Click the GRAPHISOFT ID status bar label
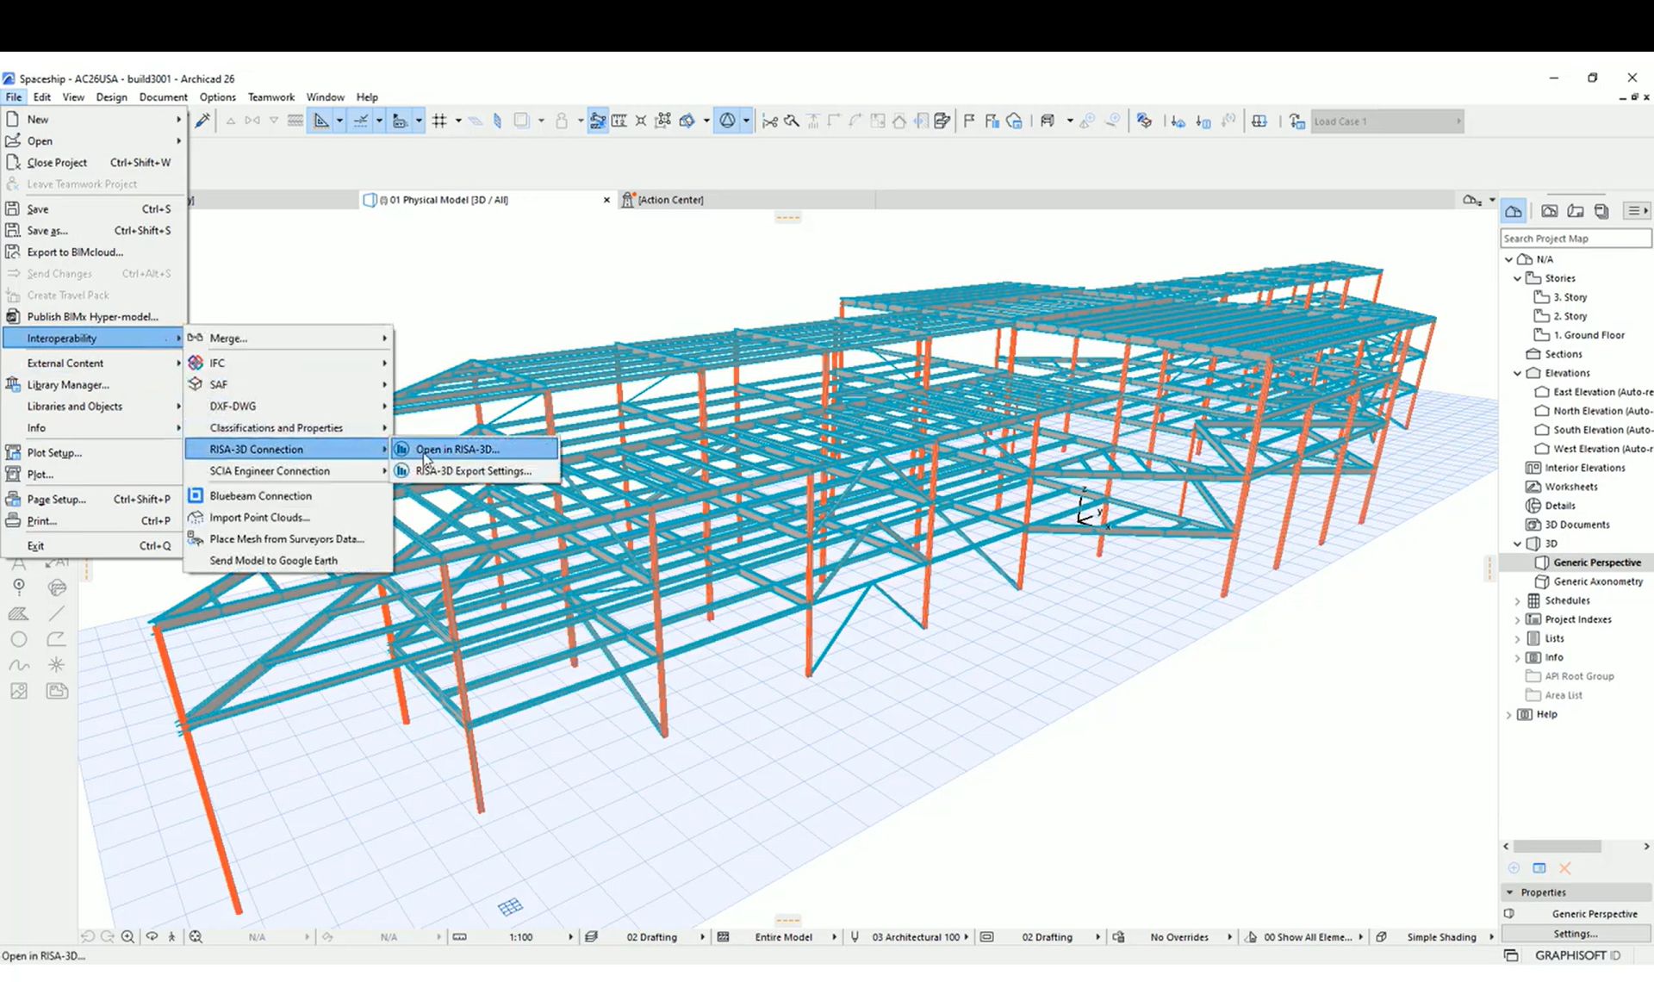1654x982 pixels. [x=1577, y=955]
